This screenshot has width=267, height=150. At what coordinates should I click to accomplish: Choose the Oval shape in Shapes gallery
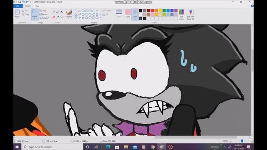[83, 11]
